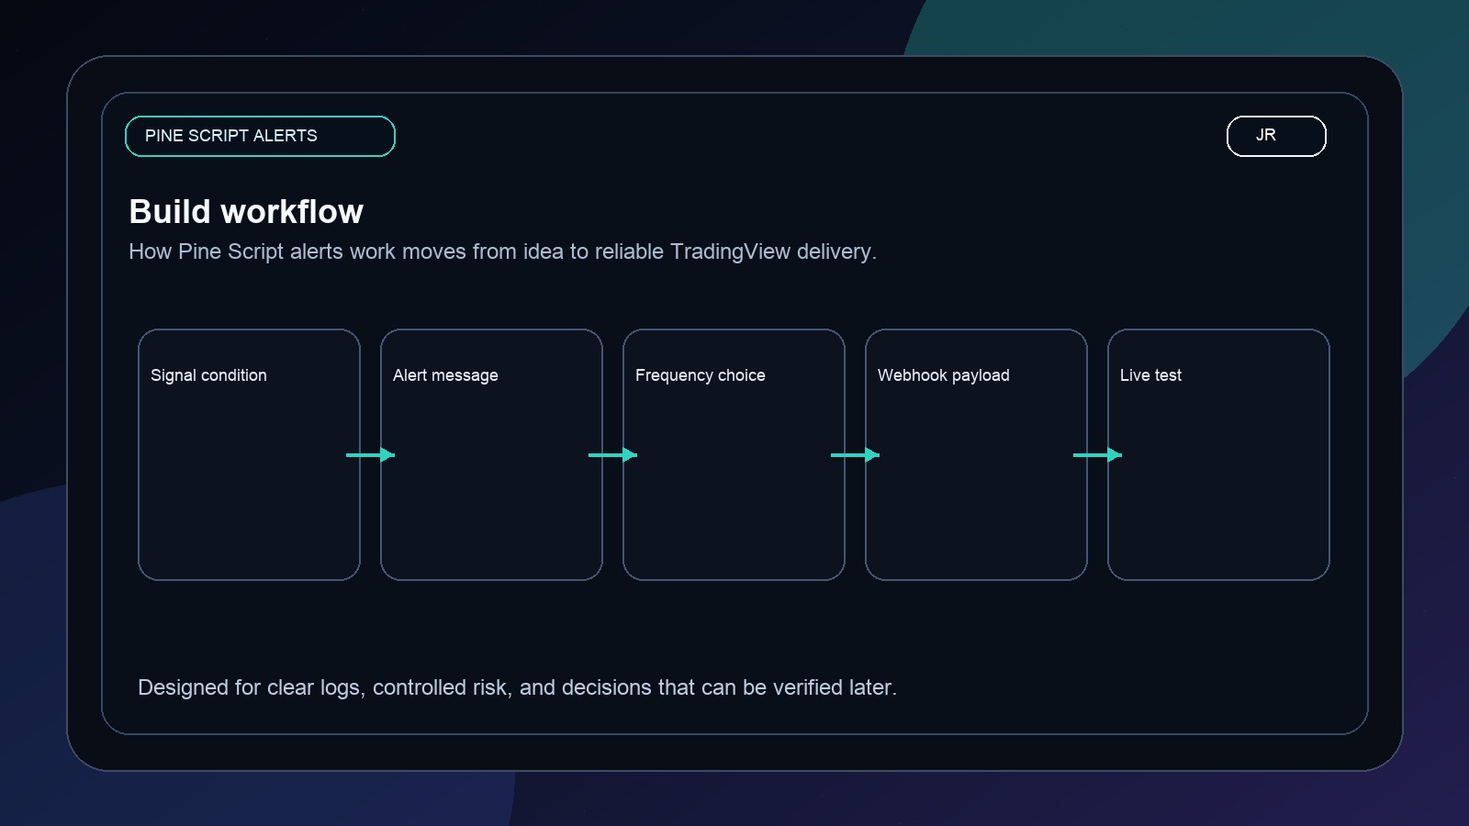Click the Build workflow heading

tap(246, 211)
